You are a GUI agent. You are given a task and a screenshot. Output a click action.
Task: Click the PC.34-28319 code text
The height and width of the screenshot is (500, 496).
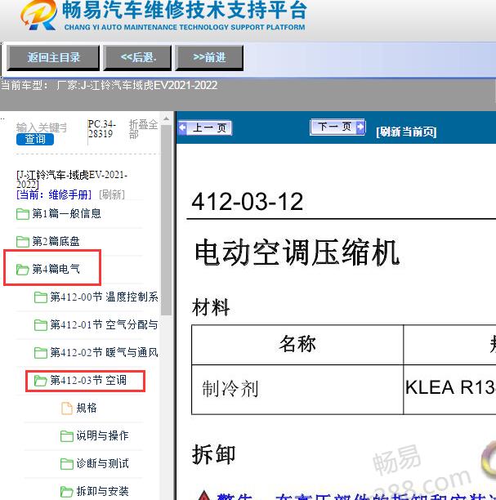102,129
